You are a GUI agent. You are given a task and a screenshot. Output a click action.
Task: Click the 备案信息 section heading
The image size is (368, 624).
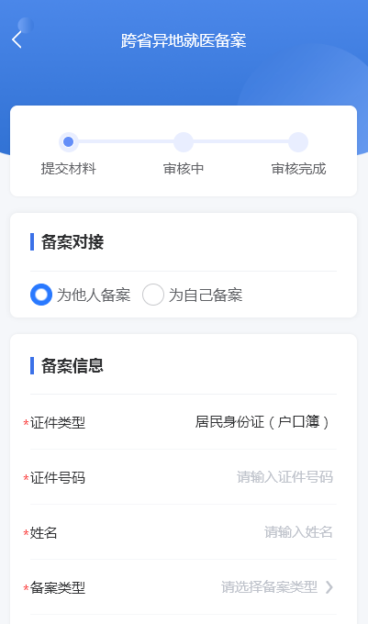click(x=72, y=366)
